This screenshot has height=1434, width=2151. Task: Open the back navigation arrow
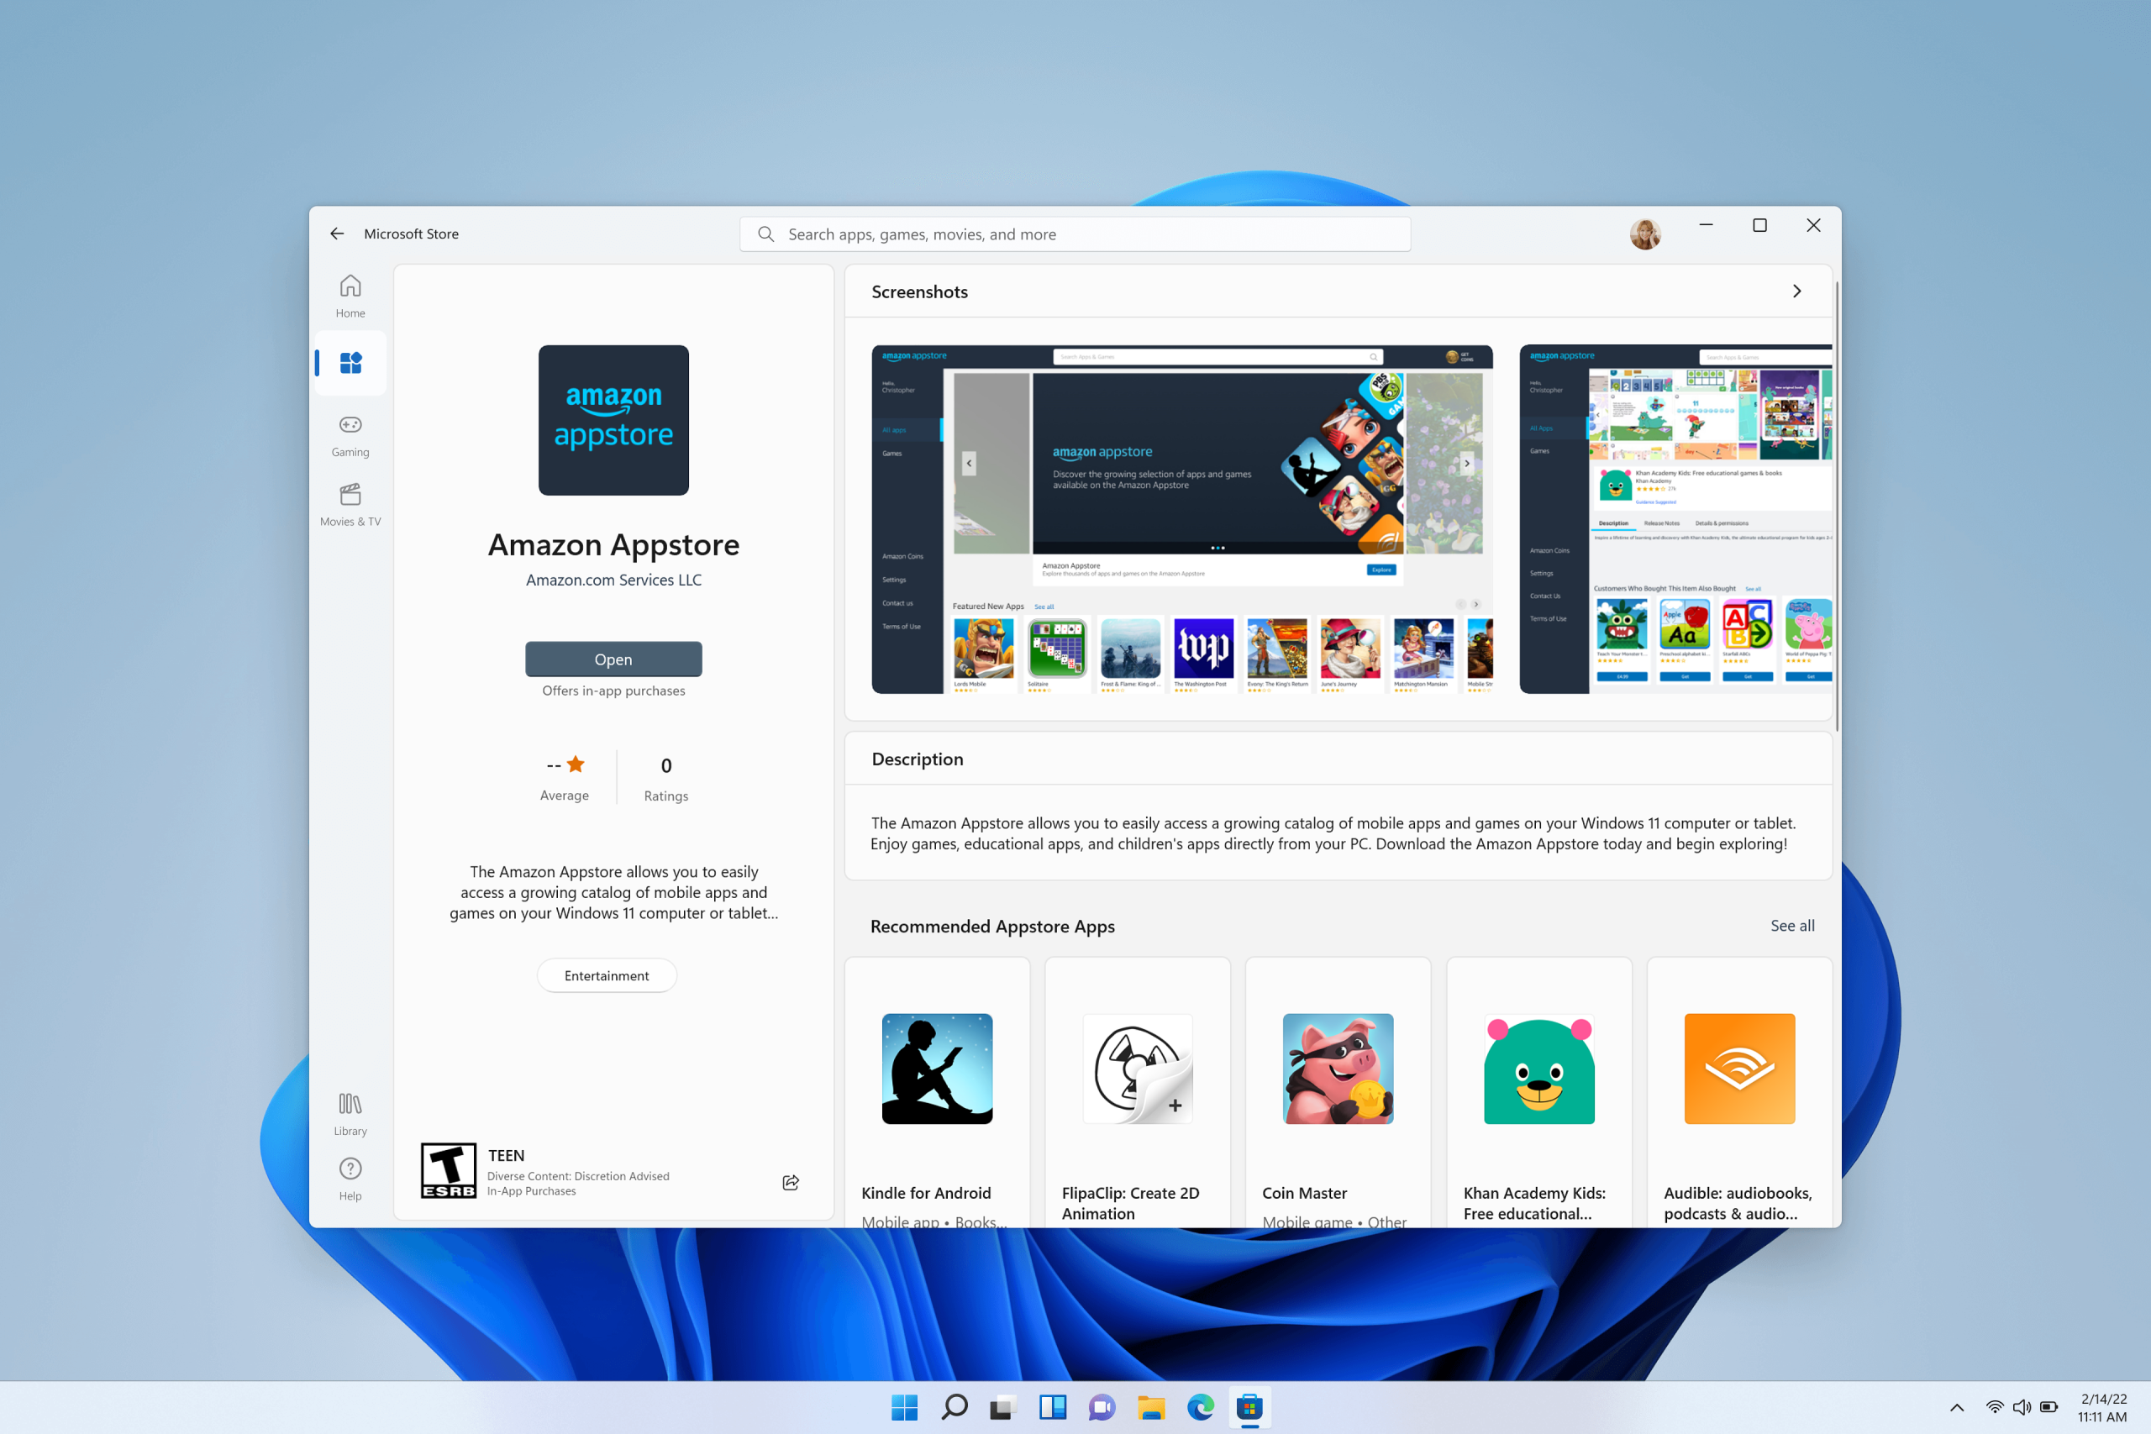point(338,234)
